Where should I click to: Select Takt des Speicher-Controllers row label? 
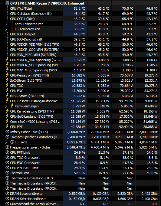coord(35,137)
